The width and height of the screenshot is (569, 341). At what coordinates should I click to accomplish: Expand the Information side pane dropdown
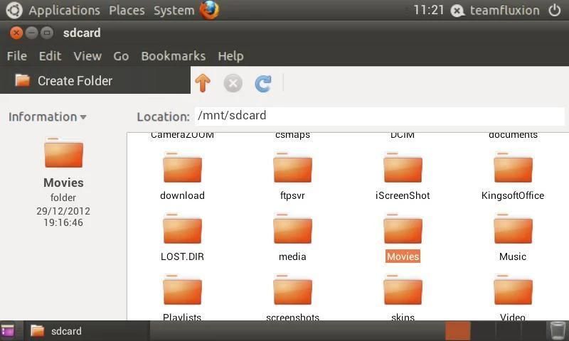point(47,117)
